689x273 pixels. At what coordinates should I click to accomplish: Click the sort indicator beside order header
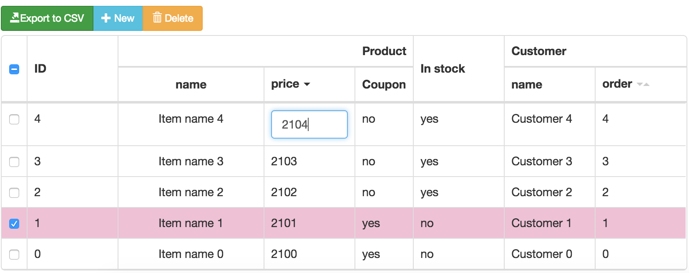click(x=642, y=84)
